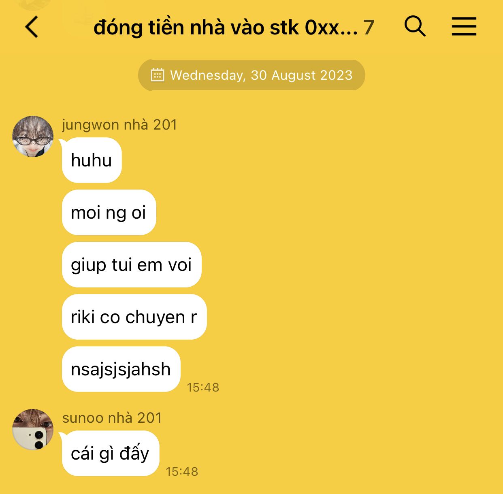
Task: Tap the 15:48 timestamp beside sunoo's message
Action: 182,472
